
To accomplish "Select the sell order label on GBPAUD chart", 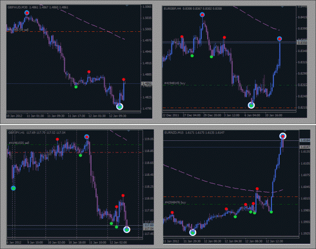I will (x=18, y=30).
